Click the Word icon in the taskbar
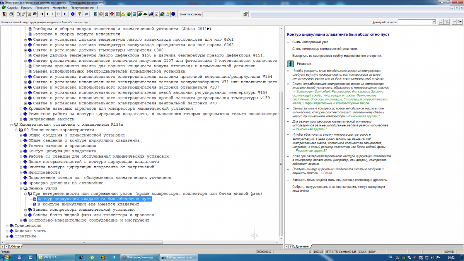Image resolution: width=464 pixels, height=261 pixels. click(31, 257)
